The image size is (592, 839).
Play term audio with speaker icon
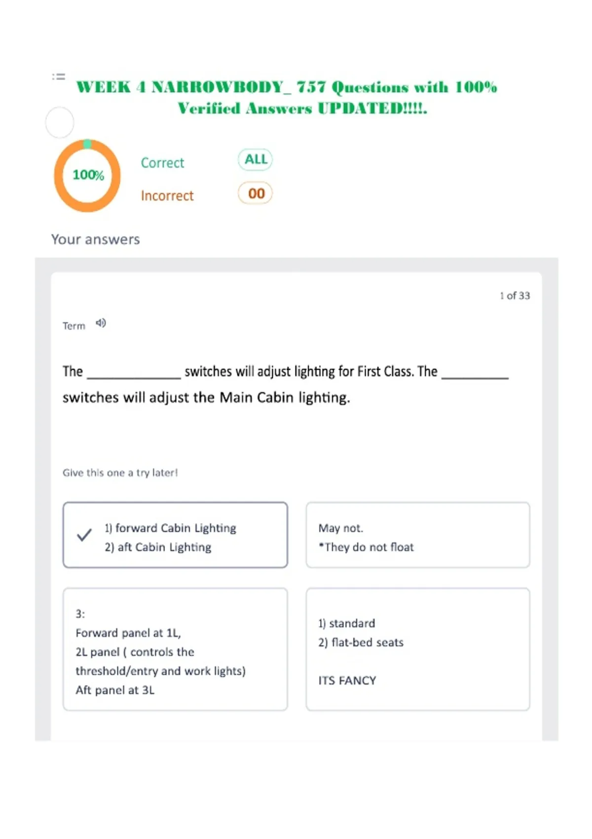pos(101,323)
